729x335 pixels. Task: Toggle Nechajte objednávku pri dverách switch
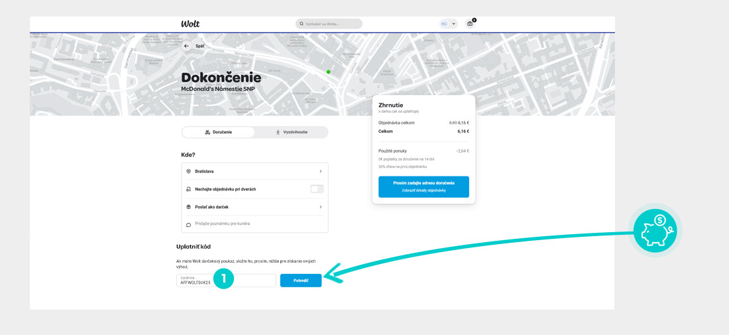click(x=317, y=189)
